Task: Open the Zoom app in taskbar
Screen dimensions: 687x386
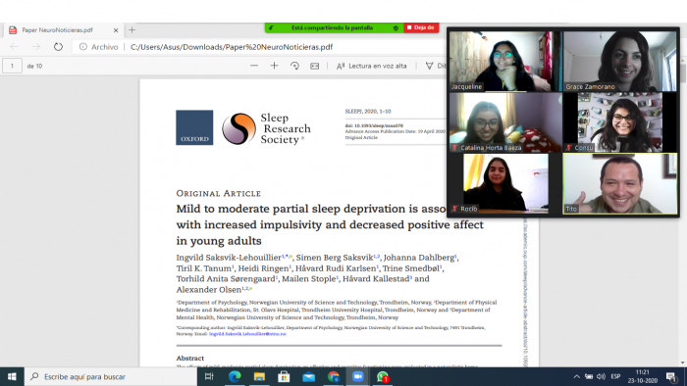Action: pyautogui.click(x=358, y=376)
